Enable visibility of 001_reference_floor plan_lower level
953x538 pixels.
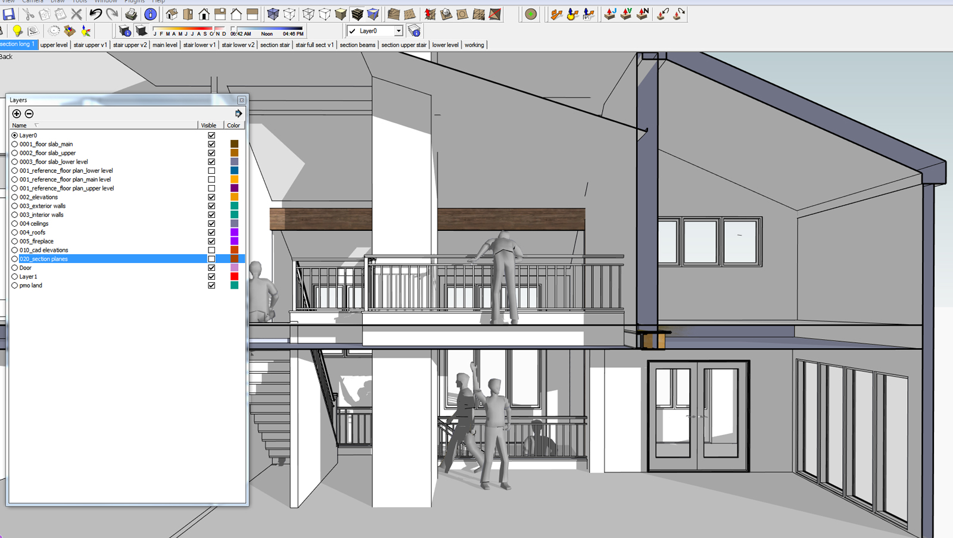click(x=211, y=171)
